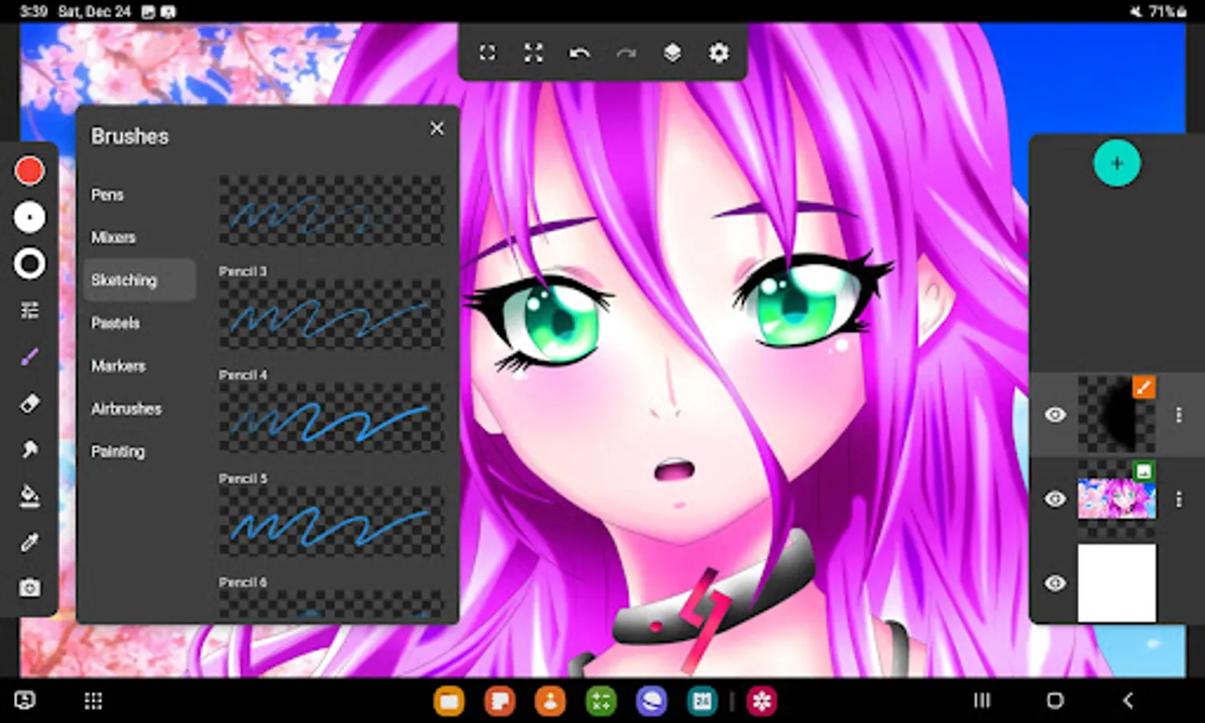This screenshot has height=723, width=1205.
Task: Add a new layer with the teal plus button
Action: pos(1117,163)
